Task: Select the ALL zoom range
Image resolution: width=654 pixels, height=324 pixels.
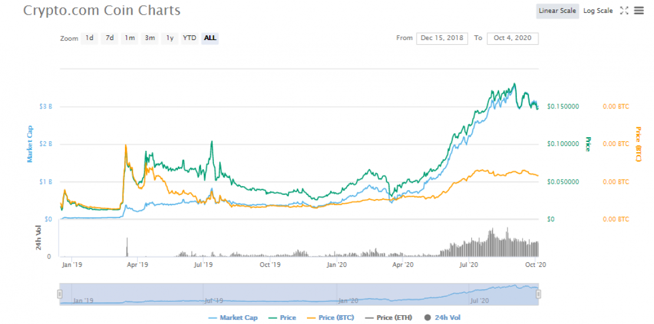Action: point(210,38)
